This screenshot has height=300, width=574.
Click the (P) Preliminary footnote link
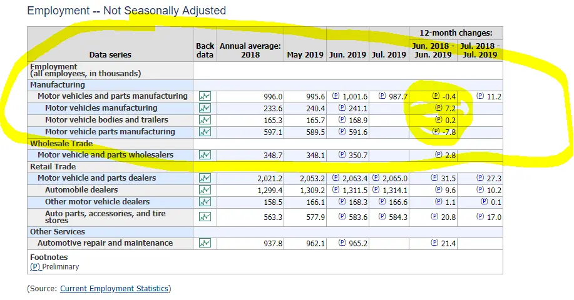[34, 267]
